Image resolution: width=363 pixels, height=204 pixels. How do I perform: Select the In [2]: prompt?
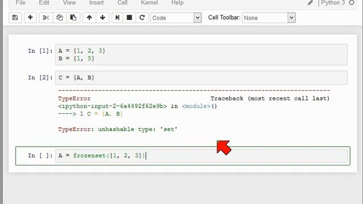[x=40, y=78]
